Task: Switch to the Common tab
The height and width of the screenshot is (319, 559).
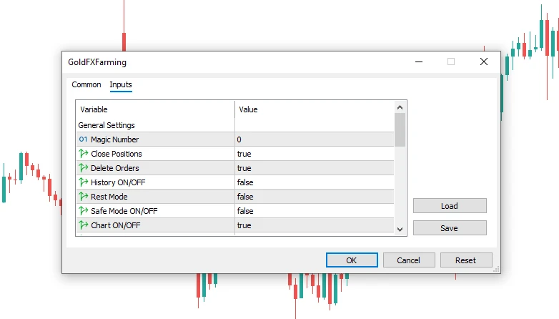Action: click(86, 85)
